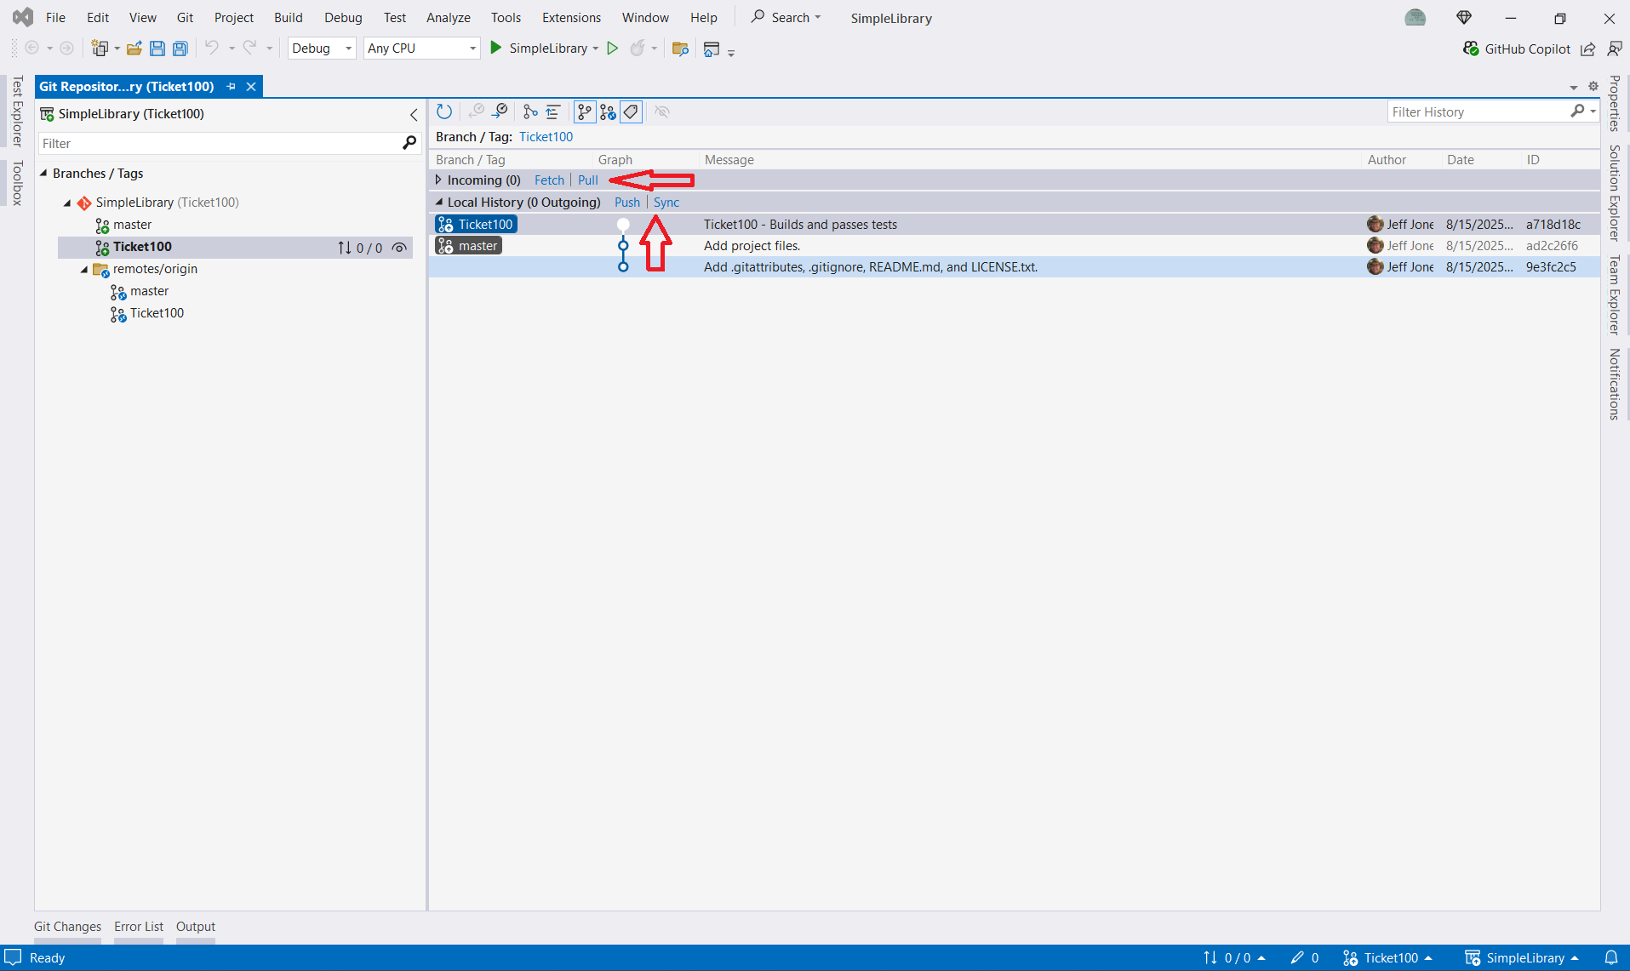Open the Extensions menu
The image size is (1630, 971).
pos(571,17)
